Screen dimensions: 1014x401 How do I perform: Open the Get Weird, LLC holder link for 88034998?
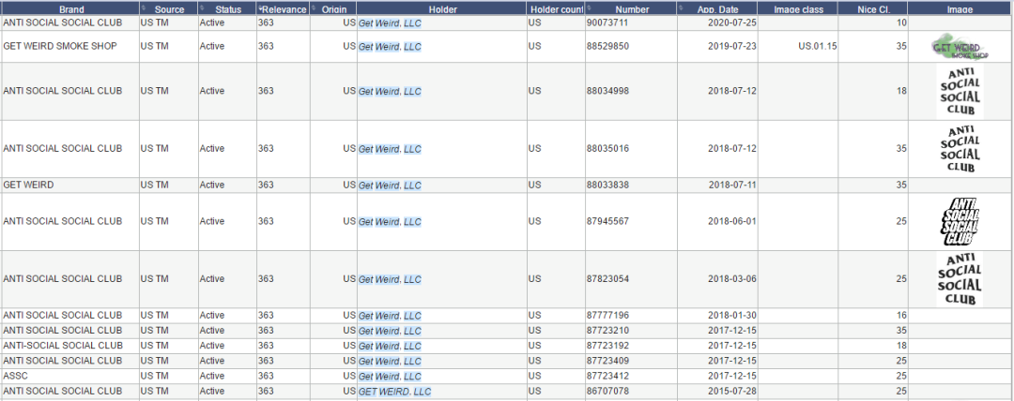[x=390, y=92]
